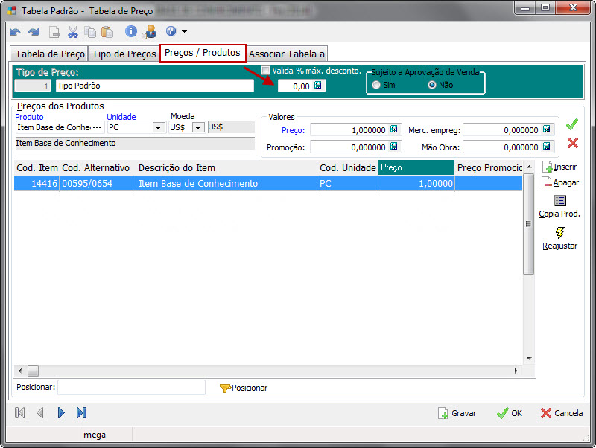
Task: Click the Reajustar lightning icon
Action: click(x=559, y=233)
